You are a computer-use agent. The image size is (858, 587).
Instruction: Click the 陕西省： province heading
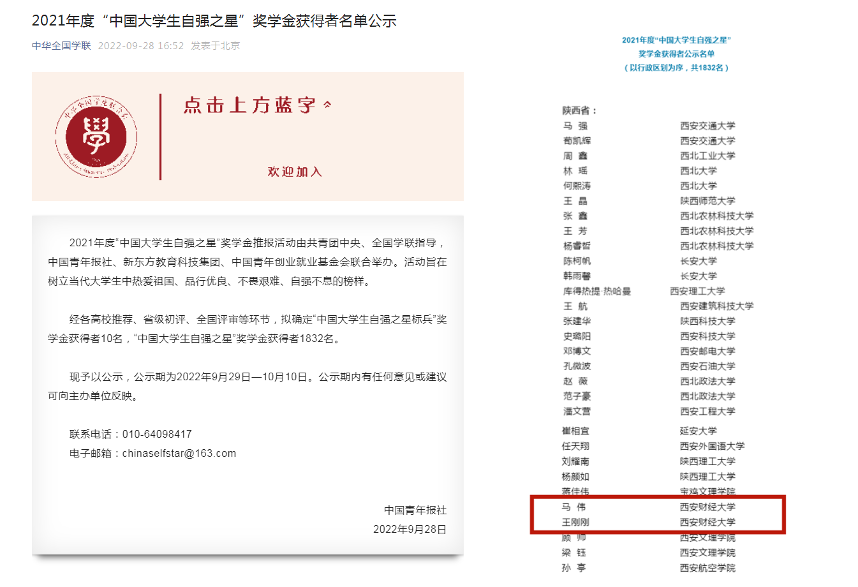click(x=579, y=111)
